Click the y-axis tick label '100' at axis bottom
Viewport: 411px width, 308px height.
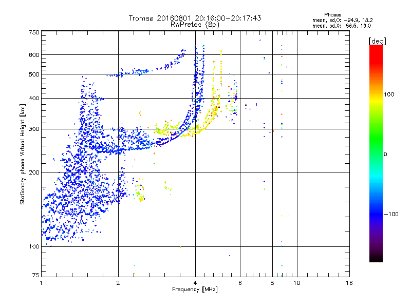[34, 246]
